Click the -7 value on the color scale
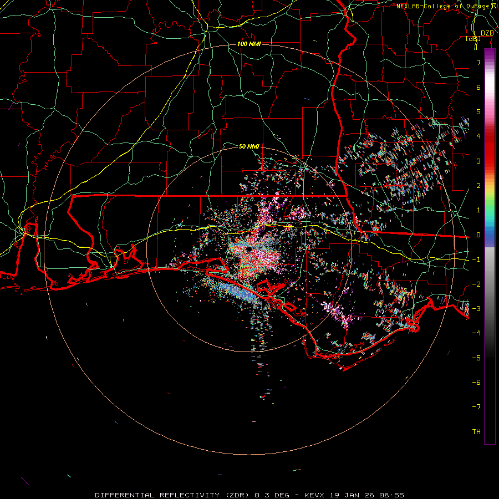The image size is (499, 499). pyautogui.click(x=476, y=407)
